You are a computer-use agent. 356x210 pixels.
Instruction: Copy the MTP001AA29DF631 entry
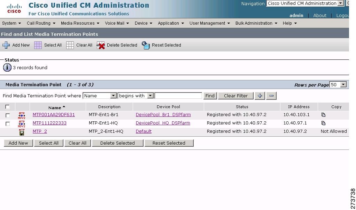coord(323,115)
